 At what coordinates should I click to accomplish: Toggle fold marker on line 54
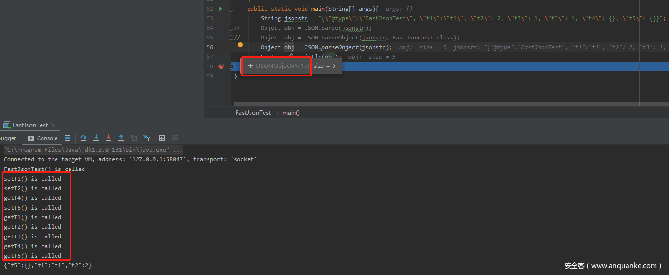[231, 28]
